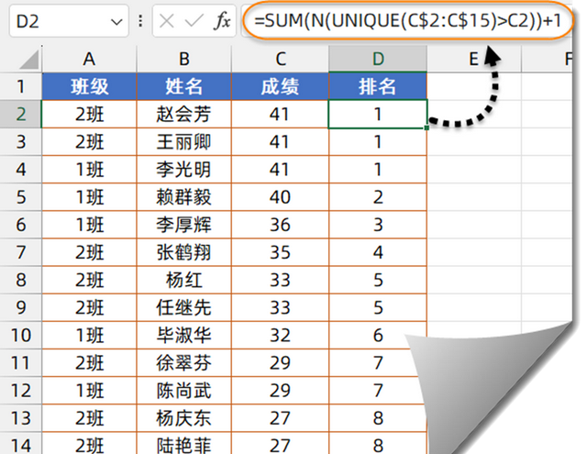Select cell with name 李厚辉
The height and width of the screenshot is (454, 587).
(183, 225)
